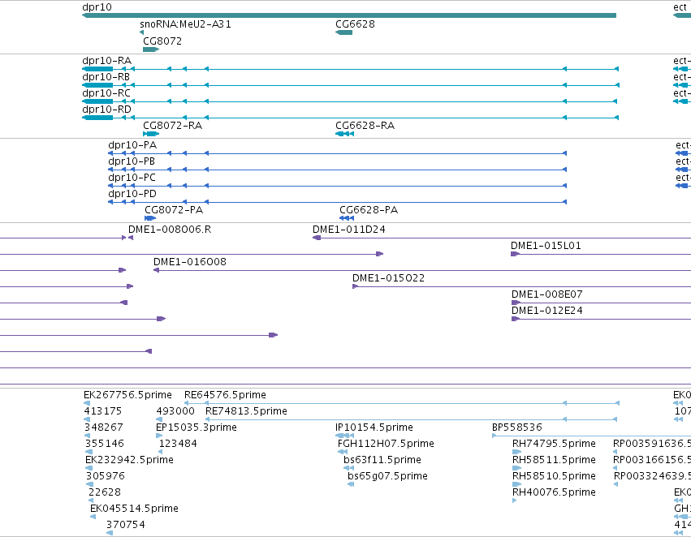Select EST RH40076.5prime label
The width and height of the screenshot is (691, 537).
[x=554, y=492]
